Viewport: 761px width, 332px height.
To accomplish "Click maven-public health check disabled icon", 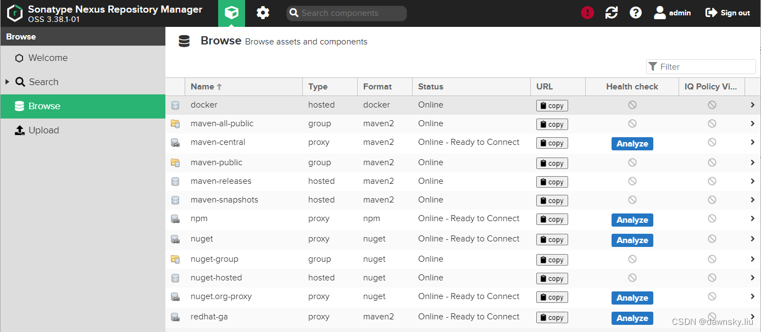I will [x=632, y=162].
